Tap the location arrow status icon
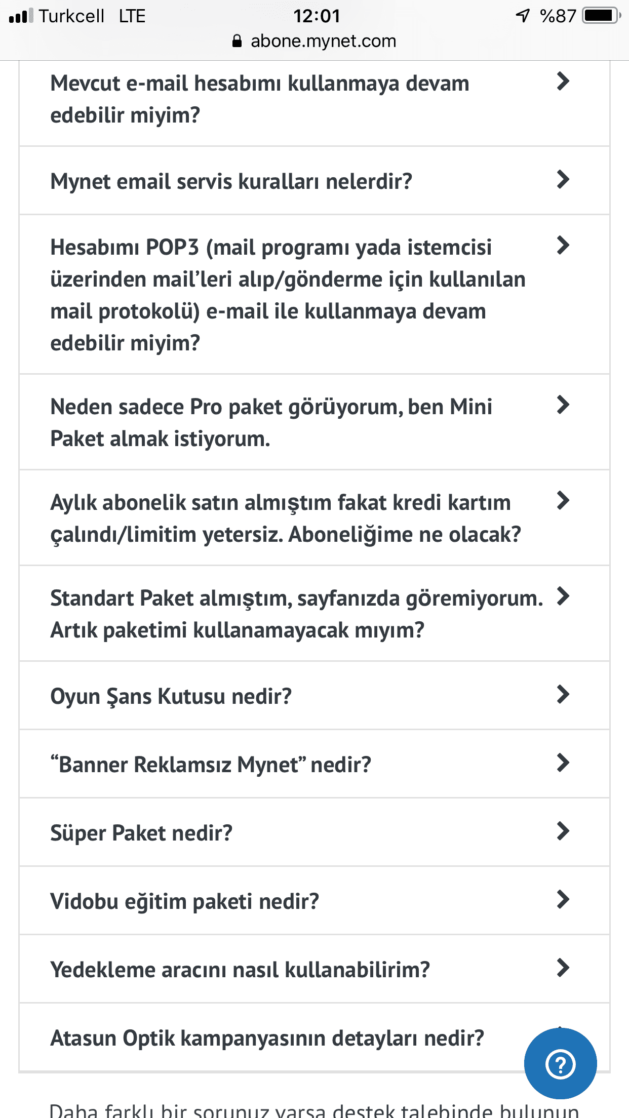Screen dimensions: 629x1118 click(x=522, y=16)
